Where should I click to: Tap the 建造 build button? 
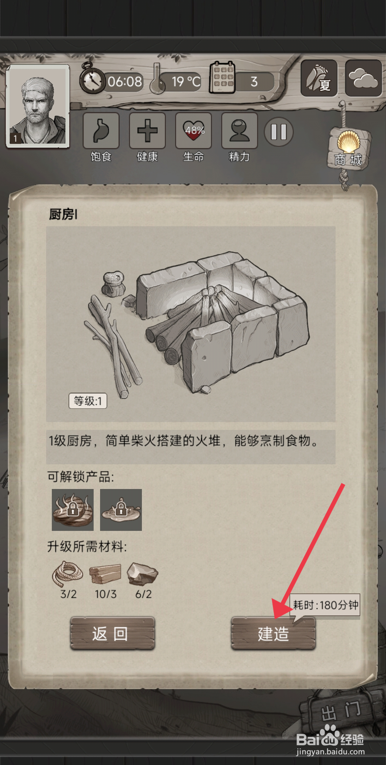pos(273,633)
